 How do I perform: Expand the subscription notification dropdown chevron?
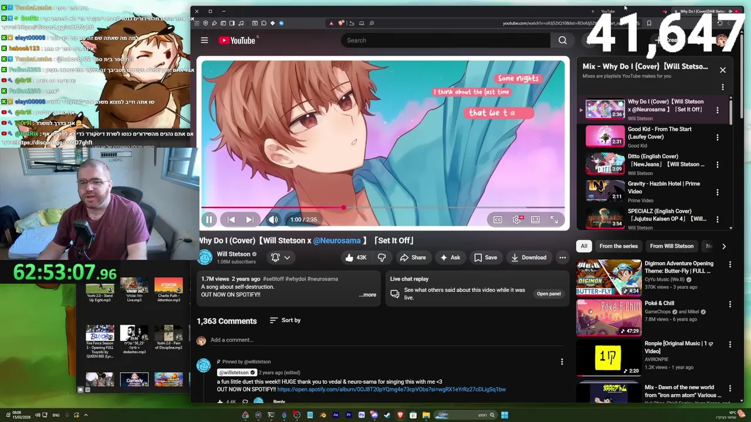pyautogui.click(x=287, y=257)
